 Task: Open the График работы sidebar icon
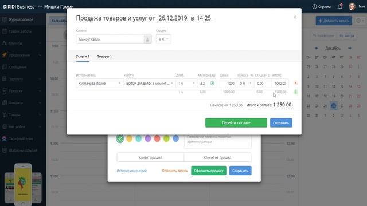tap(5, 31)
